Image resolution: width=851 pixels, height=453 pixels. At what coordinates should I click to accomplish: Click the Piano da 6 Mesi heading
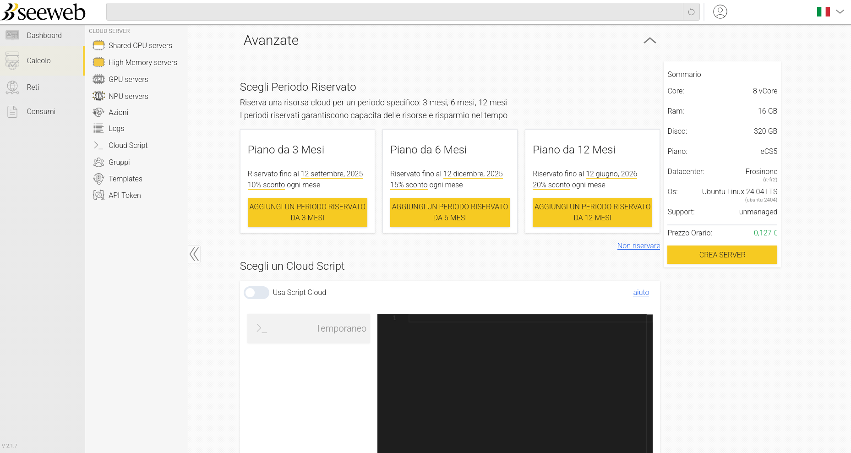(x=428, y=150)
